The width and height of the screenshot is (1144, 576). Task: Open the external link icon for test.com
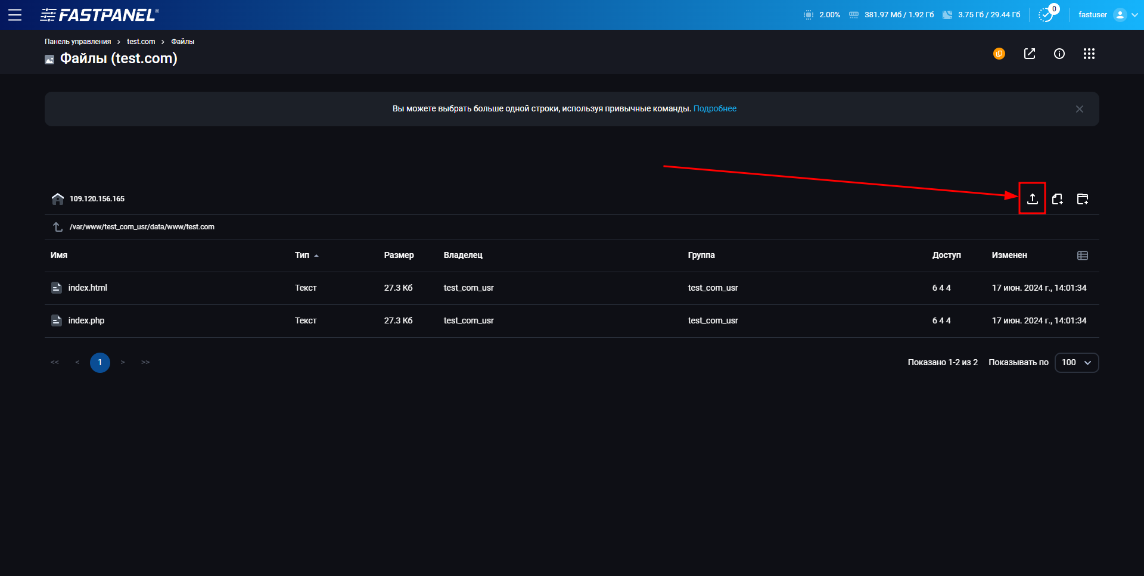(x=1030, y=54)
